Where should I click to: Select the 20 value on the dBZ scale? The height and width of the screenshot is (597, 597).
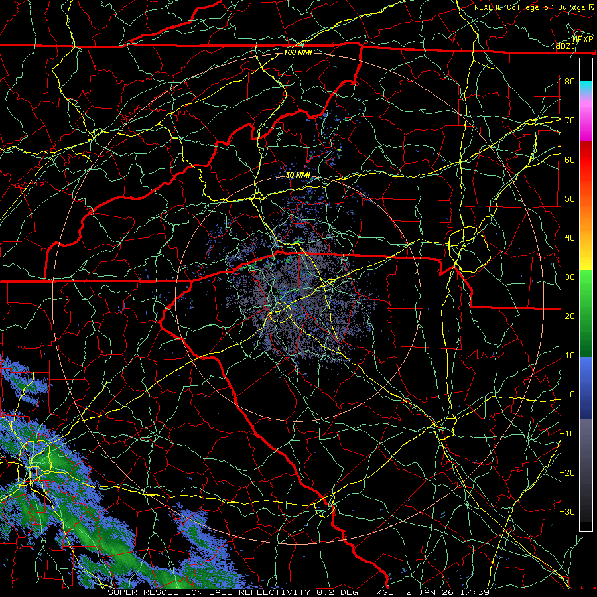tap(570, 316)
